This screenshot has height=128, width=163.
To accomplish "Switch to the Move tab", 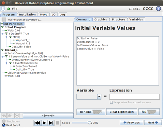I will (44, 15).
